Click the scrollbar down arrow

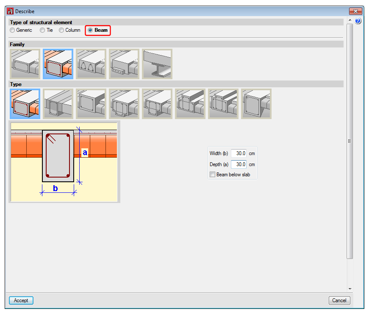point(350,289)
